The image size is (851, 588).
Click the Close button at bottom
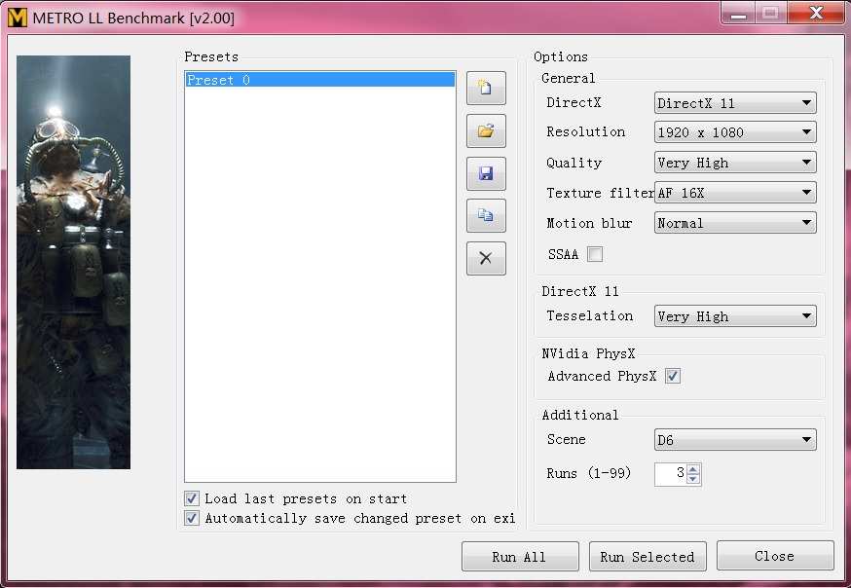[x=775, y=556]
